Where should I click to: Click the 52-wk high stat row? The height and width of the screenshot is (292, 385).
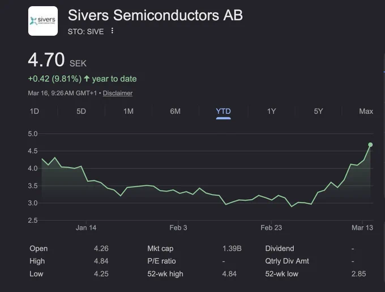coord(192,274)
